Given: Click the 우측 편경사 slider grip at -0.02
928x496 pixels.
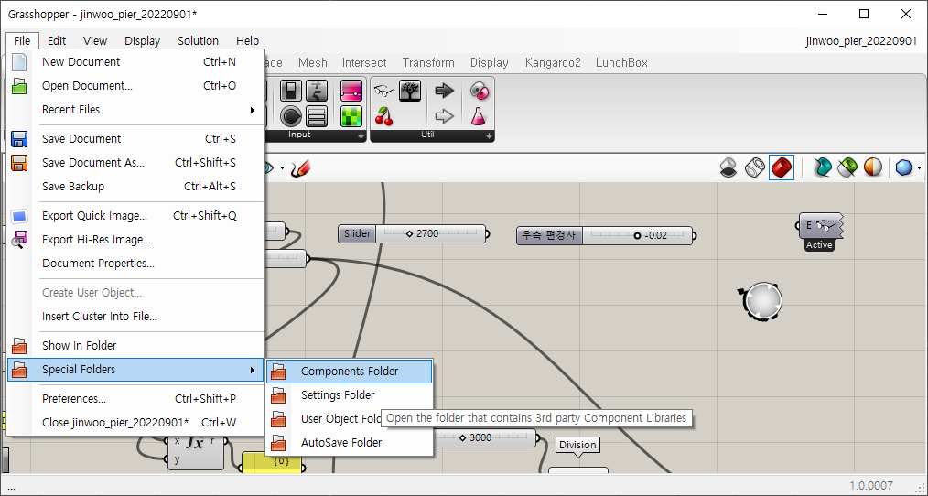Looking at the screenshot, I should click(x=637, y=235).
